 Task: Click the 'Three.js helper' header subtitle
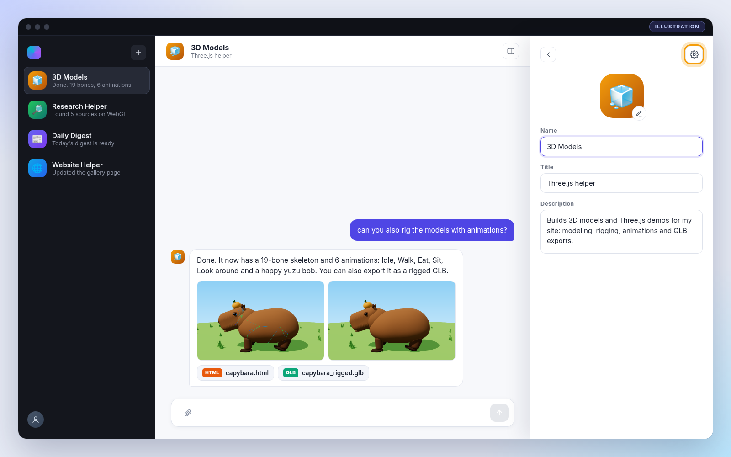coord(211,56)
